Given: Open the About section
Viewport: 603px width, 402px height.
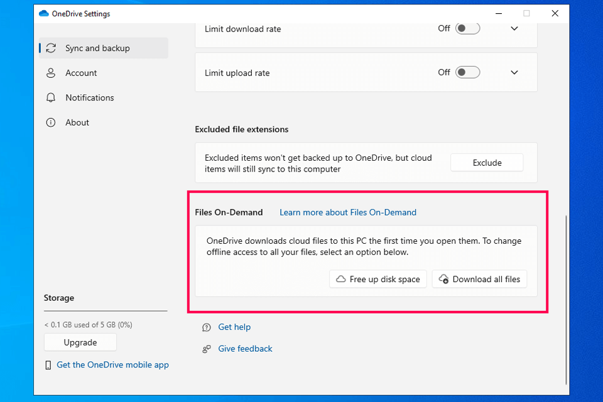Looking at the screenshot, I should (x=77, y=122).
